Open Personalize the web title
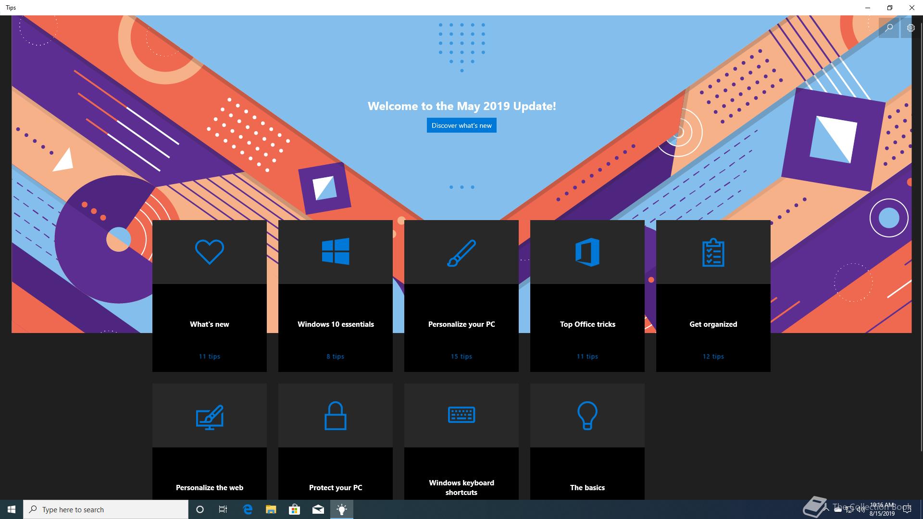 pyautogui.click(x=210, y=488)
